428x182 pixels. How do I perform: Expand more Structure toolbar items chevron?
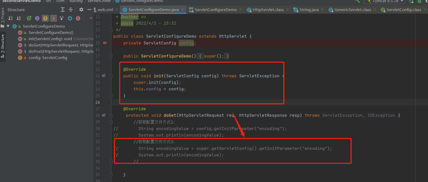click(91, 18)
